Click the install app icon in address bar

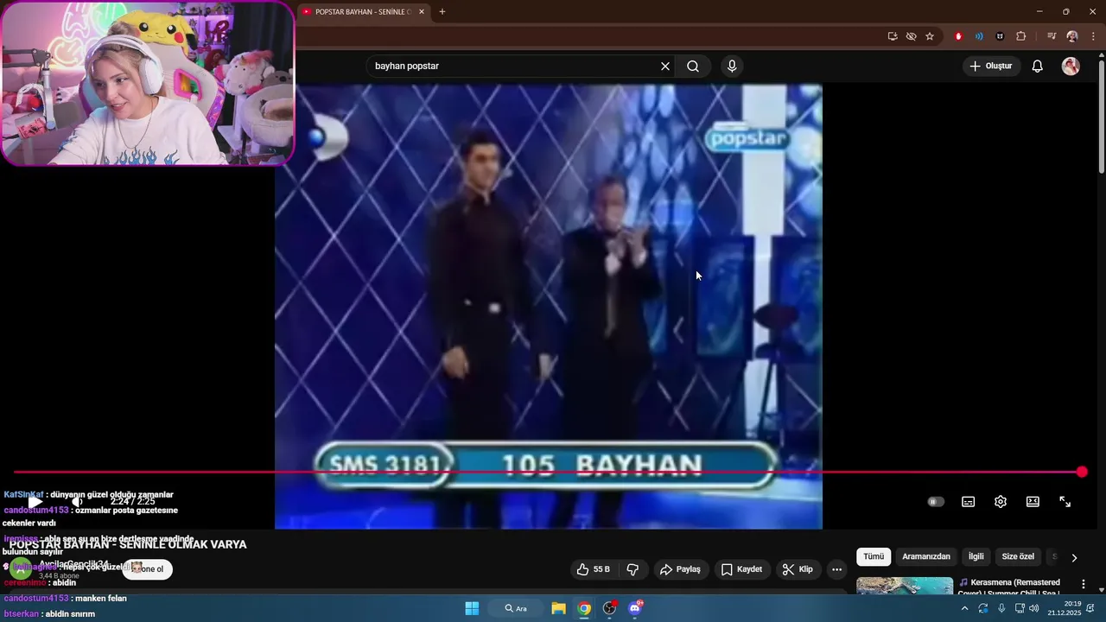(x=893, y=36)
